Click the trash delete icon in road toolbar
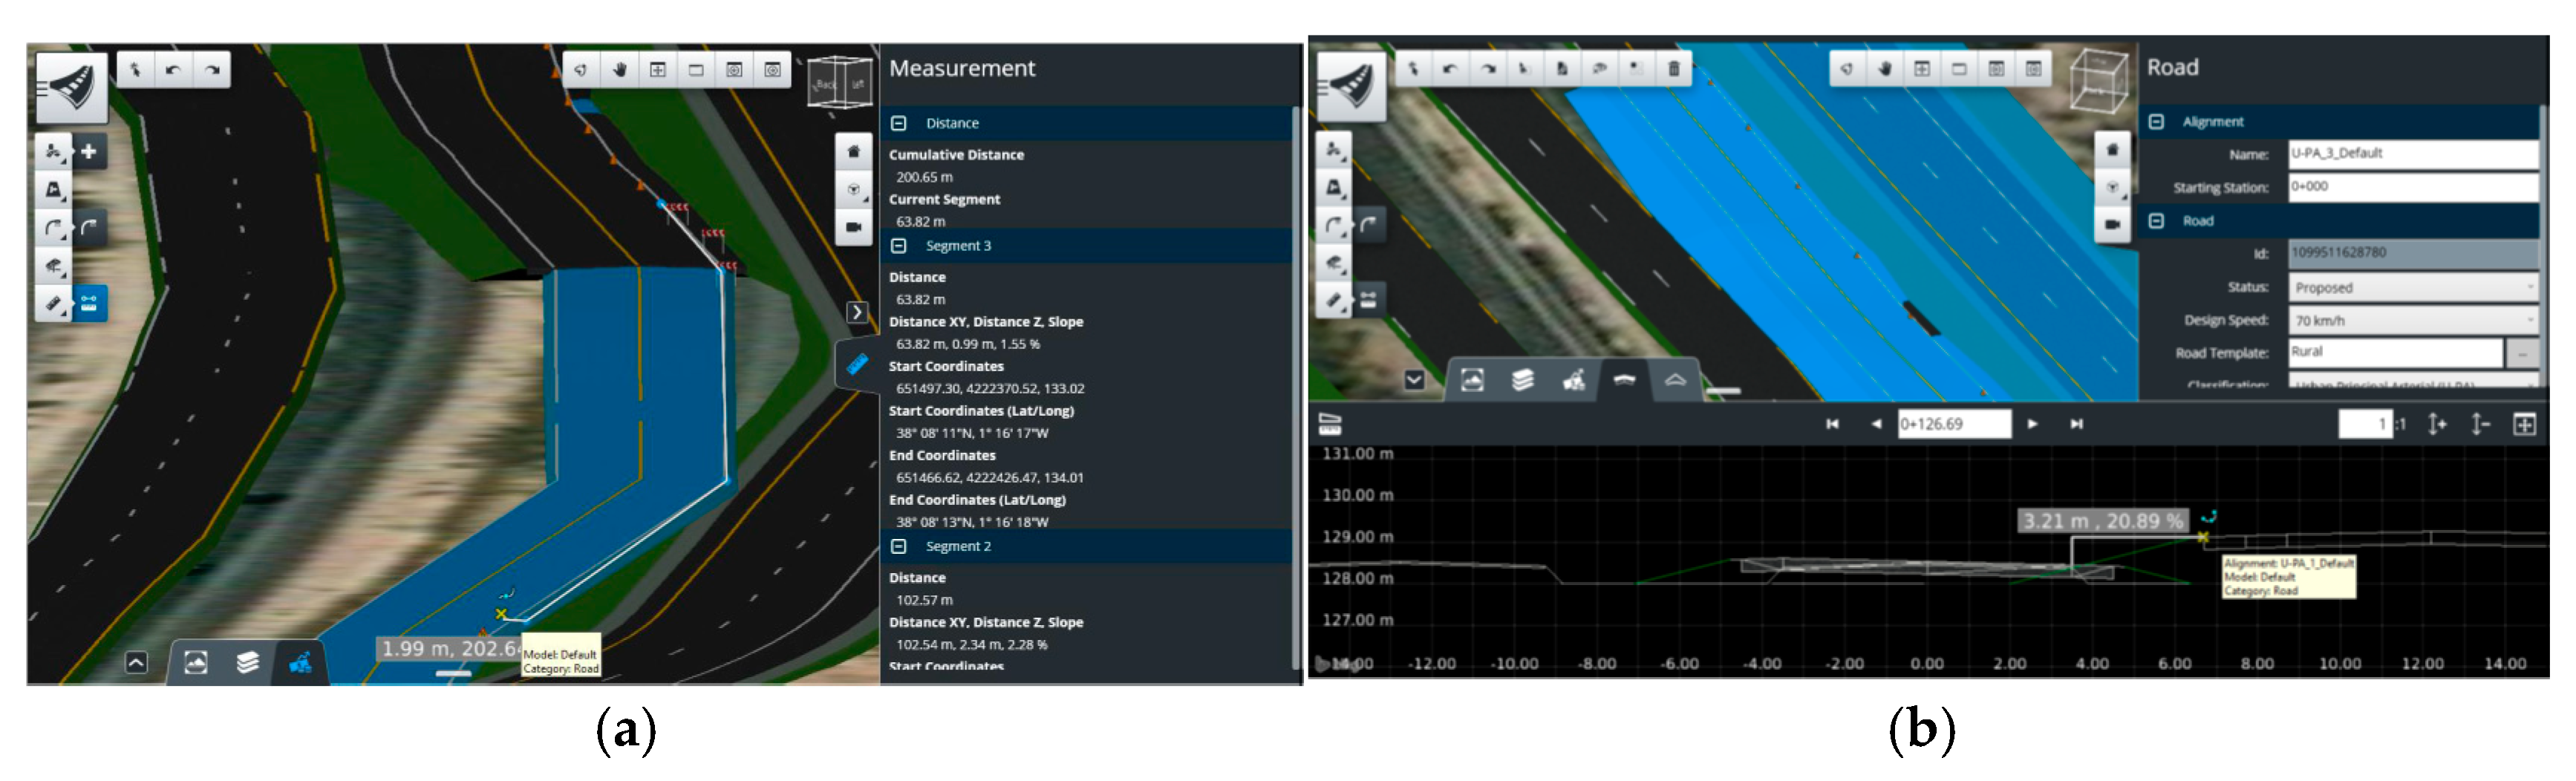Viewport: 2576px width, 781px height. [x=1673, y=69]
